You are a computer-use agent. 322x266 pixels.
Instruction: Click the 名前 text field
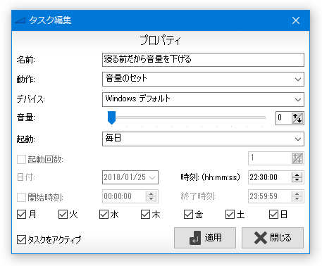pyautogui.click(x=203, y=60)
